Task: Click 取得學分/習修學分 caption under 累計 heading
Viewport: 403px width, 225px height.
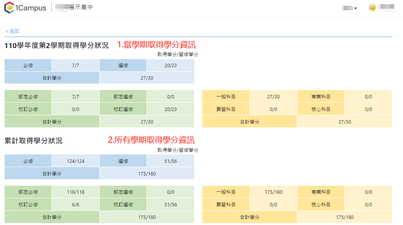Action: pyautogui.click(x=177, y=150)
